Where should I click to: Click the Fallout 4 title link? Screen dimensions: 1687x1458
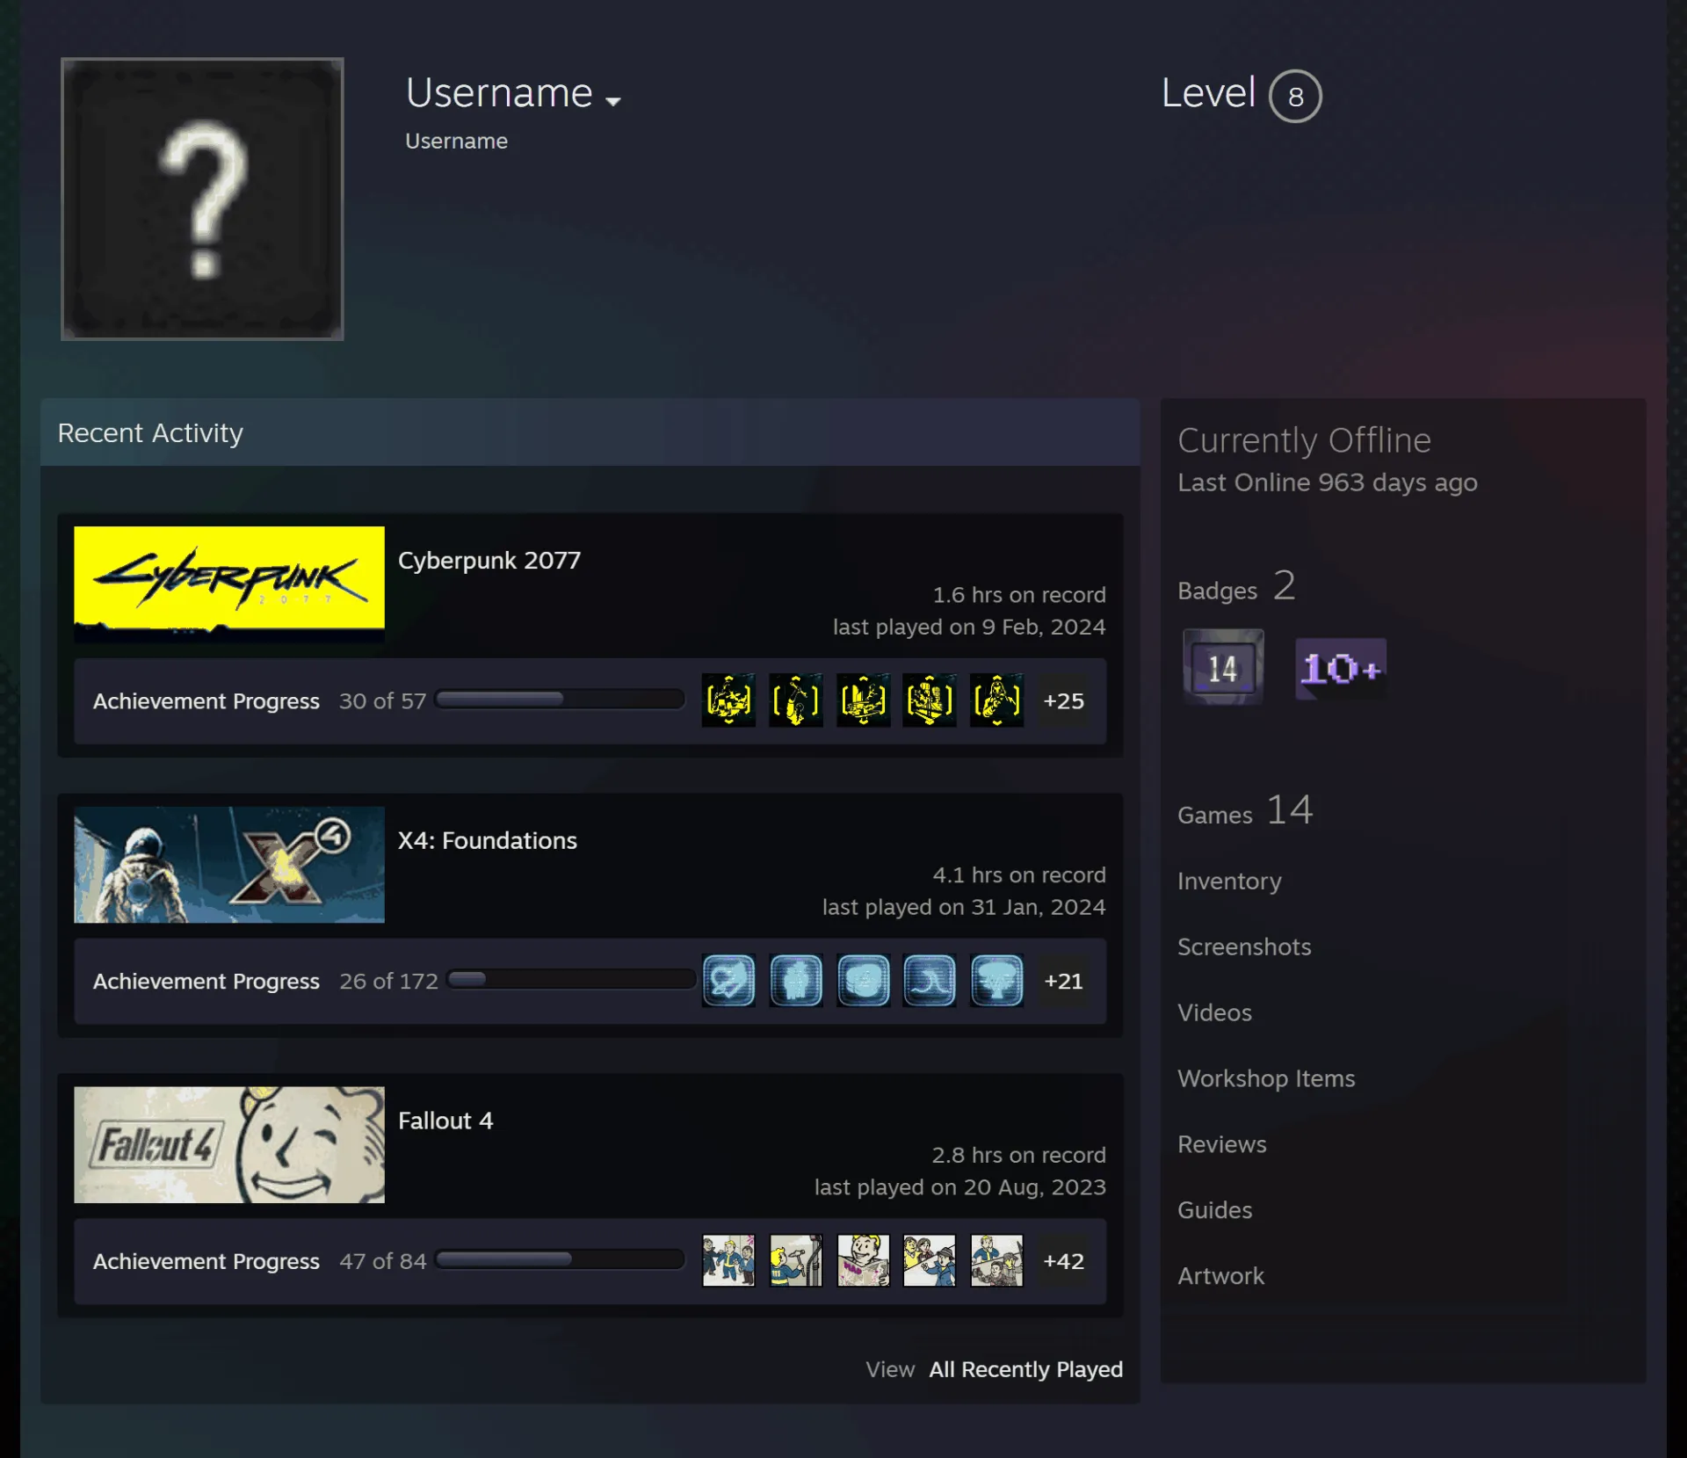[445, 1121]
